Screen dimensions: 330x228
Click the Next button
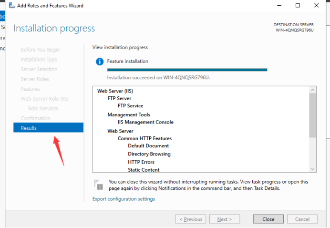coord(224,219)
